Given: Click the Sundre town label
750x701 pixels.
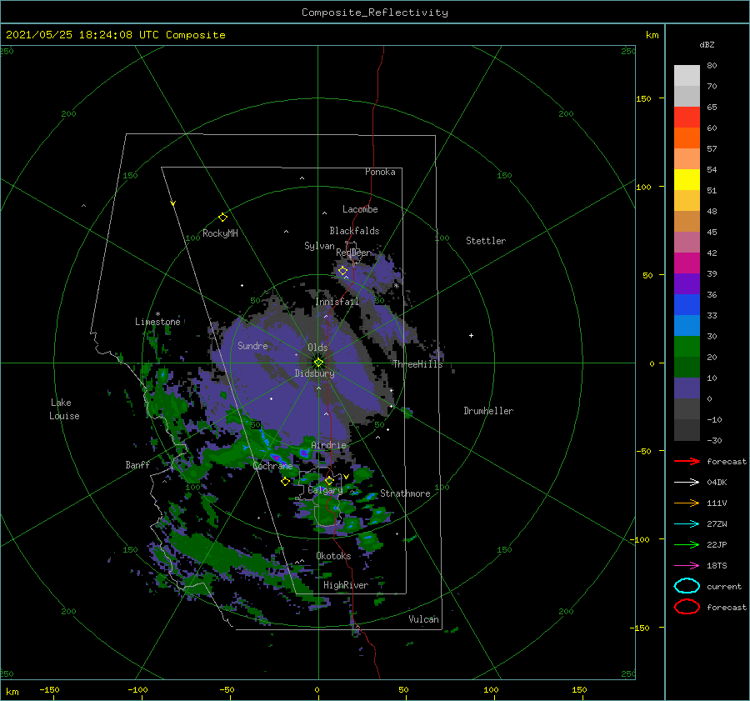Looking at the screenshot, I should pyautogui.click(x=252, y=345).
